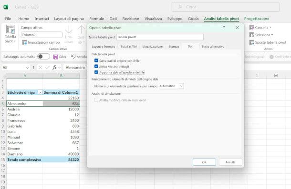
Task: Switch to Visualizzazione dialog tab
Action: (x=152, y=47)
